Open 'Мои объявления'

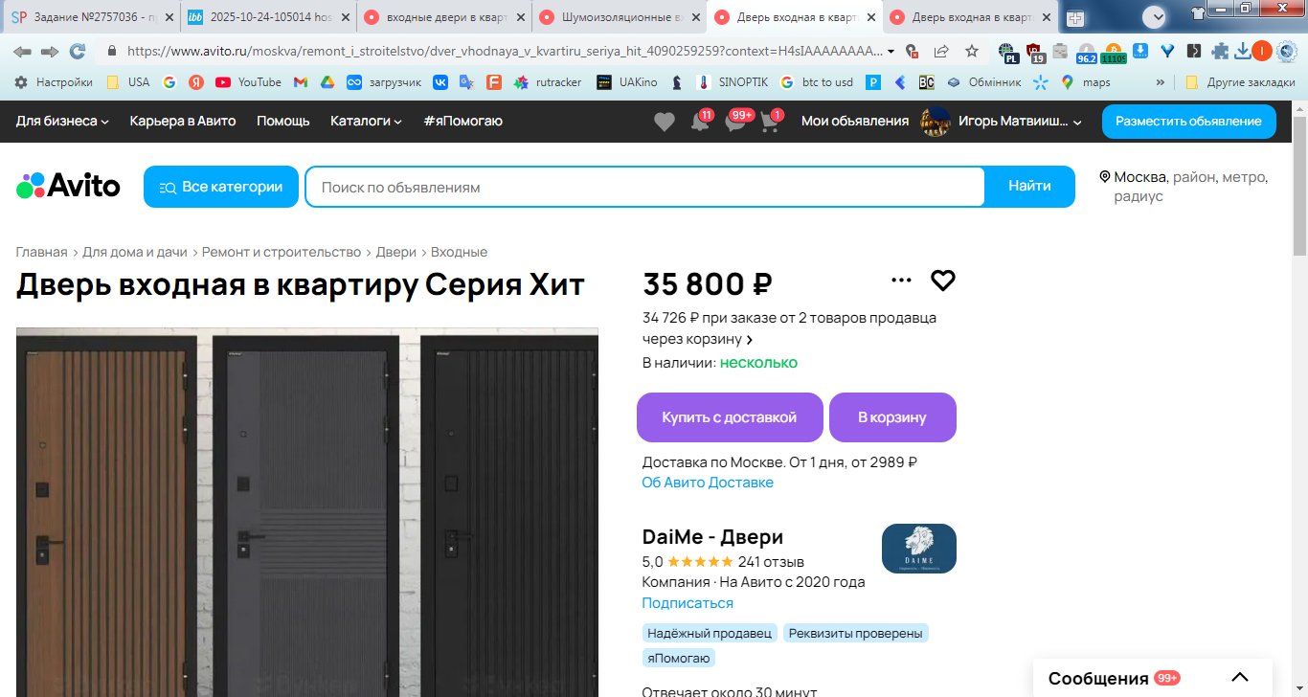tap(855, 121)
